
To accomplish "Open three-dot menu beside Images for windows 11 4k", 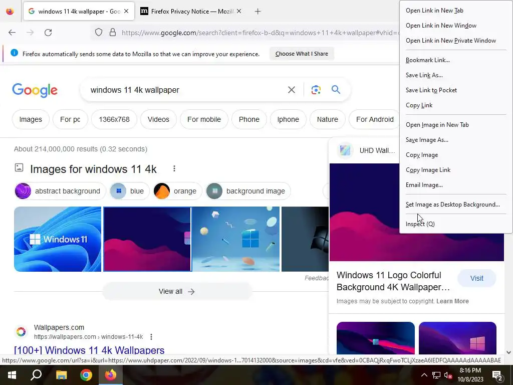I will tap(174, 168).
